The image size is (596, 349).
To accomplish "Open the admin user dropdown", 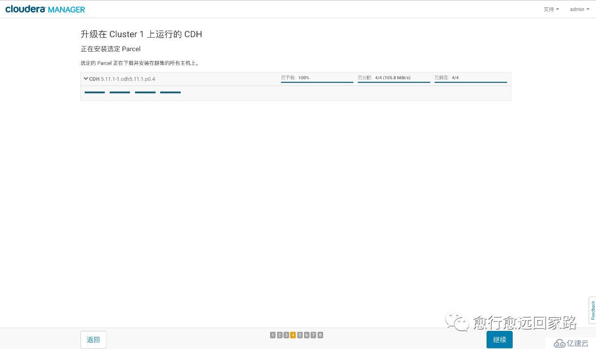I will pos(579,9).
